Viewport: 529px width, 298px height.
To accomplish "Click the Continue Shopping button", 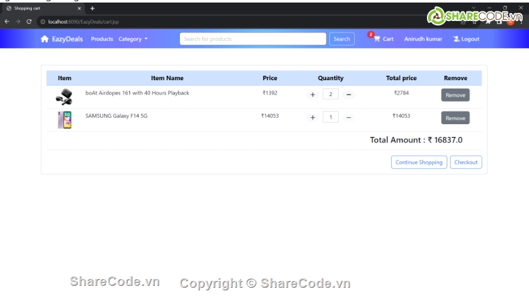I will pos(419,162).
